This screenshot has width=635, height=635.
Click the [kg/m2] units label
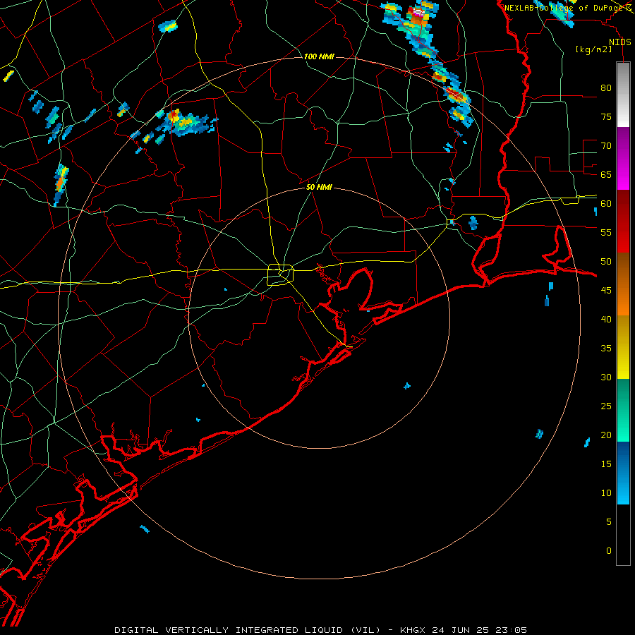coord(593,49)
